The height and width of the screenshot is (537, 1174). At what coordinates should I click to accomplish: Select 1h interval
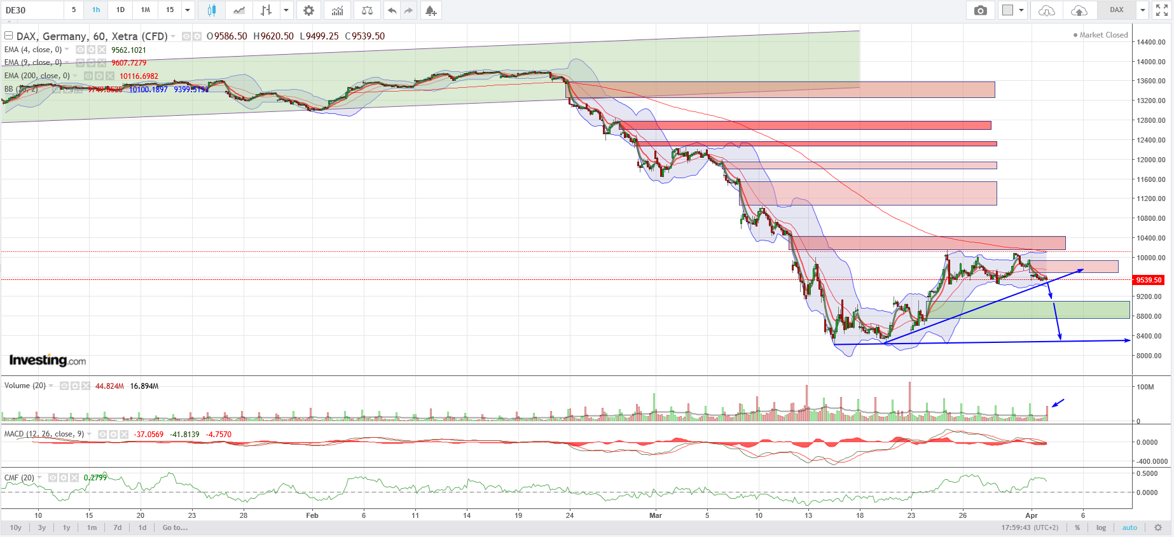coord(96,10)
